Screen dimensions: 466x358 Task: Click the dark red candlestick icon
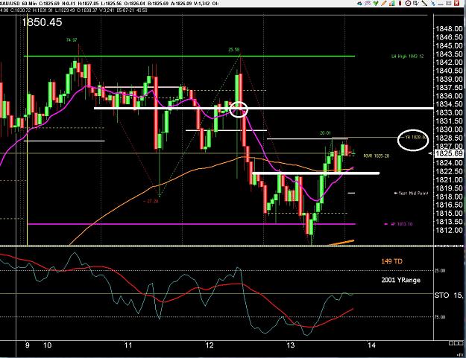[400, 3]
